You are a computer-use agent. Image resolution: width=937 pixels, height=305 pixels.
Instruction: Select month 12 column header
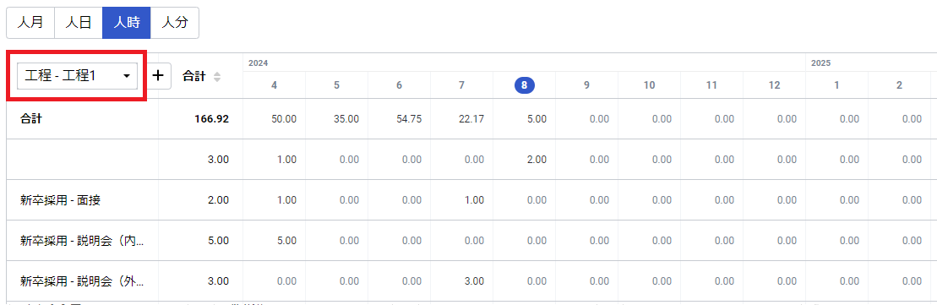tap(775, 85)
